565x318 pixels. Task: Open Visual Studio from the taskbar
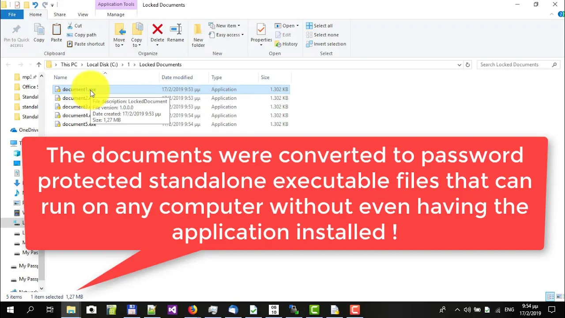tap(172, 310)
